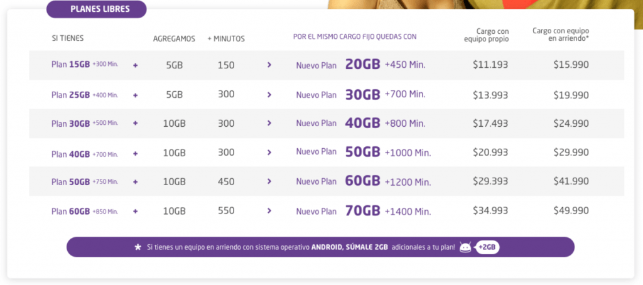The height and width of the screenshot is (285, 643).
Task: Click plus sign next to Plan 15GB
Action: coord(136,65)
